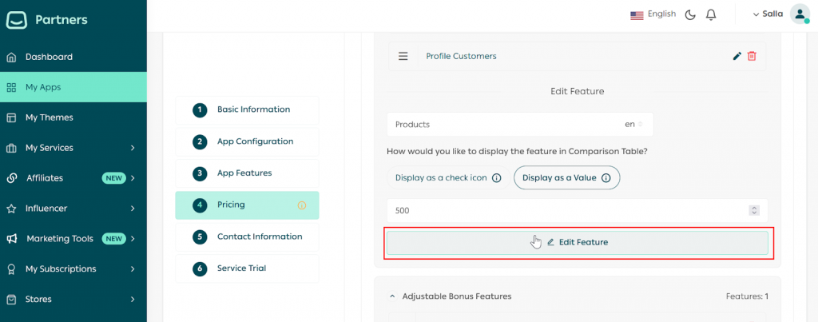This screenshot has width=818, height=322.
Task: Toggle dark mode with the moon icon
Action: (x=690, y=14)
